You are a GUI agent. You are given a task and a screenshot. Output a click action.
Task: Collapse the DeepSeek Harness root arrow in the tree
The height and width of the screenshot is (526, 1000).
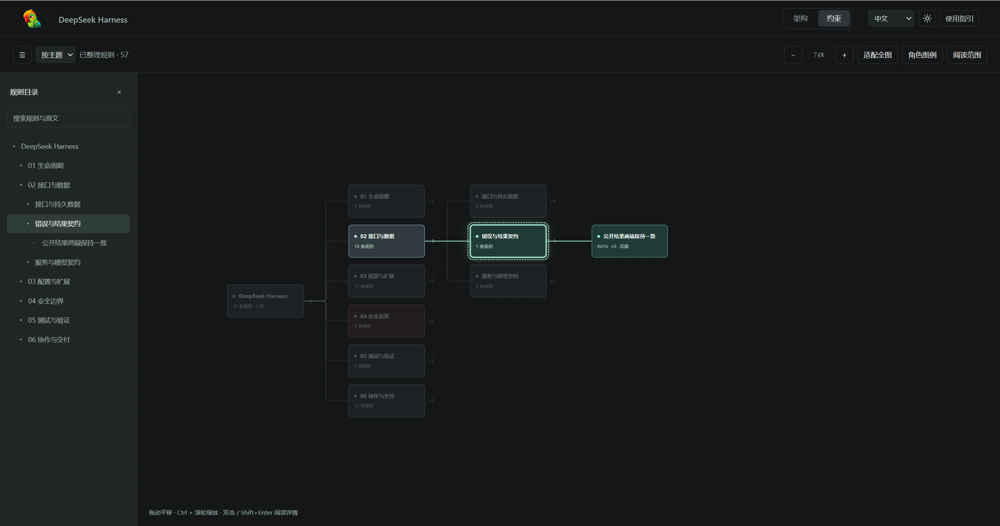(14, 146)
